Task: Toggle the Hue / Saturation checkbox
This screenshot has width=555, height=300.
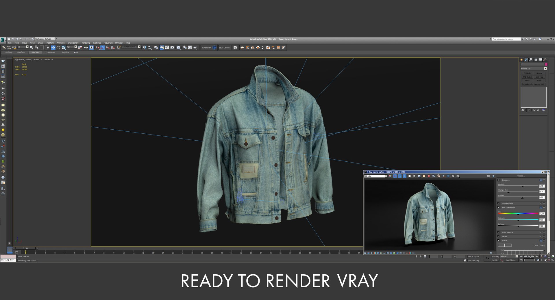Action: [x=498, y=207]
